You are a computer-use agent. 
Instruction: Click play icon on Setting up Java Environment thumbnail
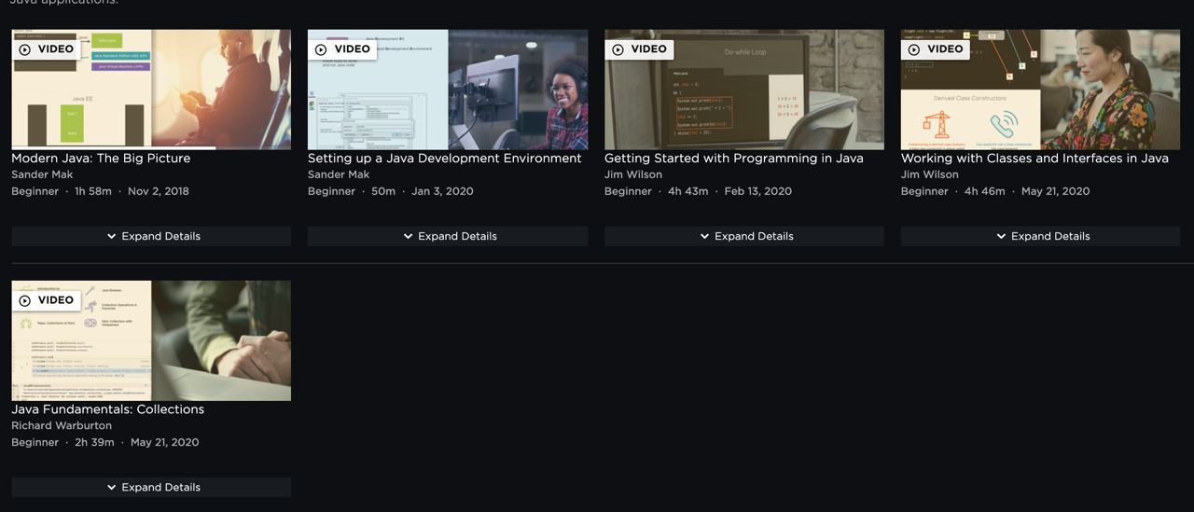322,49
